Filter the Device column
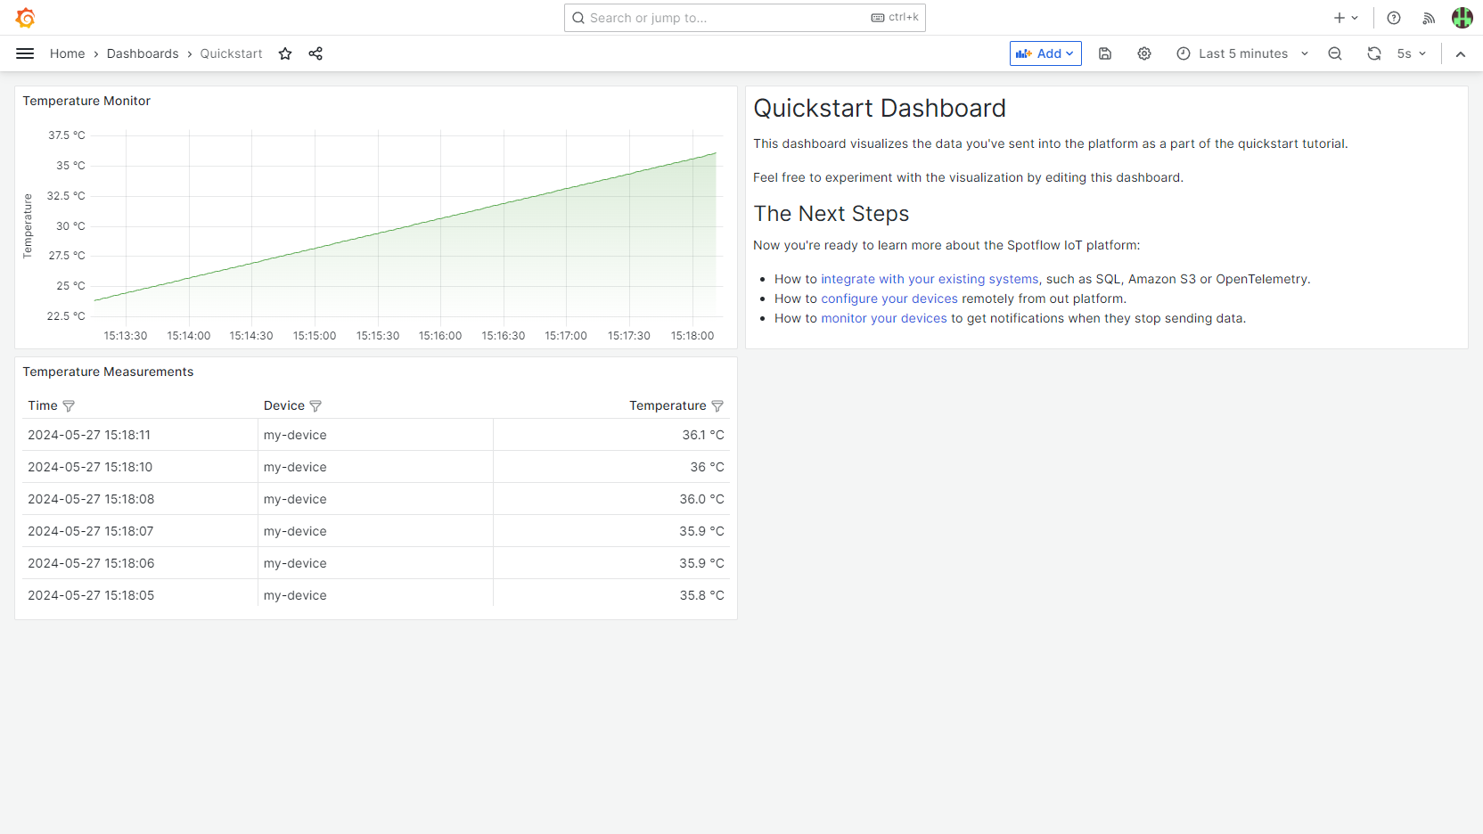The image size is (1483, 834). point(315,406)
